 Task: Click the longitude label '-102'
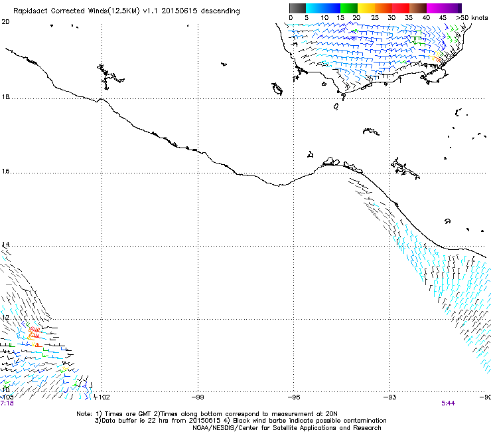102,397
